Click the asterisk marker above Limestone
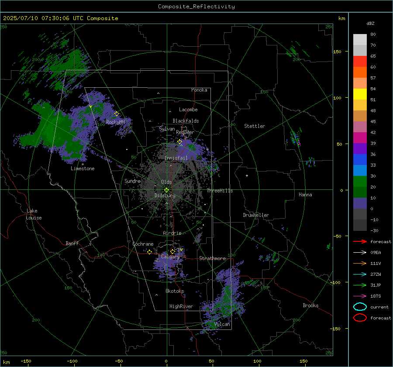Screen dimensions: 393x367 [x=83, y=165]
